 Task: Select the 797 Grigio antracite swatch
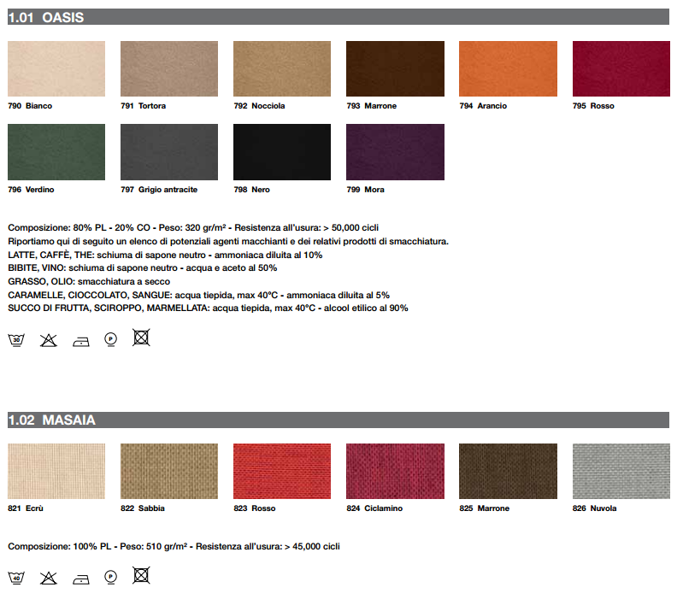coord(169,152)
